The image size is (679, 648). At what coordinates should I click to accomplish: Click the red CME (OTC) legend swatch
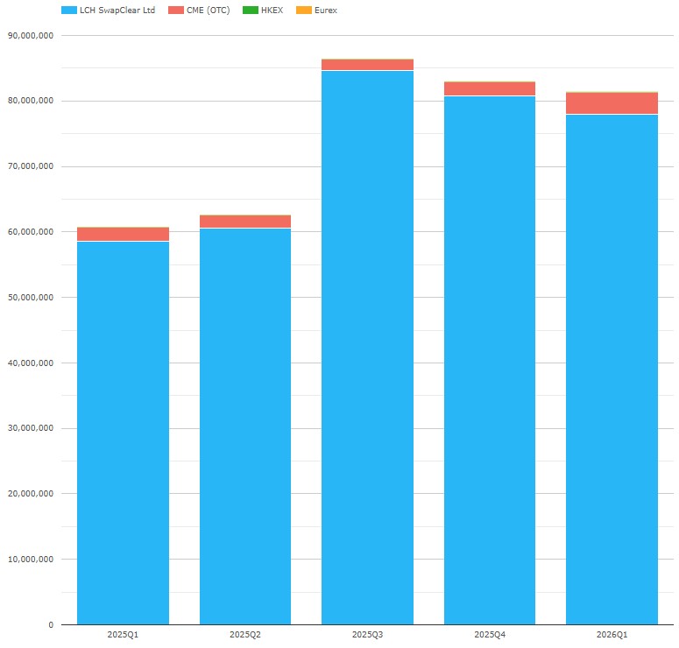coord(176,11)
